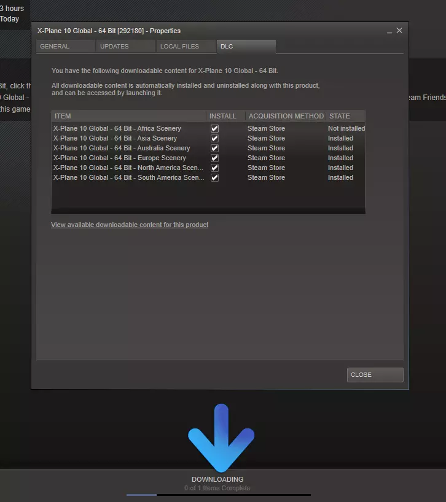Switch to the General tab
The image size is (446, 502).
click(x=66, y=47)
